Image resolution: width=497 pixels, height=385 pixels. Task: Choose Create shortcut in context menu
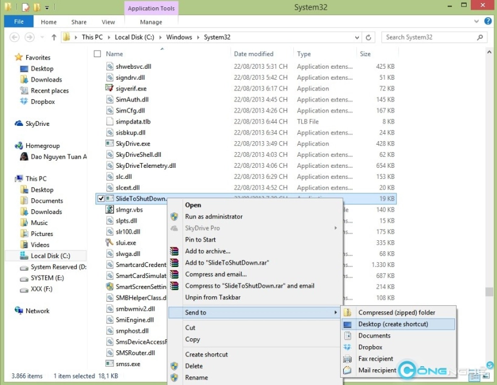(206, 354)
